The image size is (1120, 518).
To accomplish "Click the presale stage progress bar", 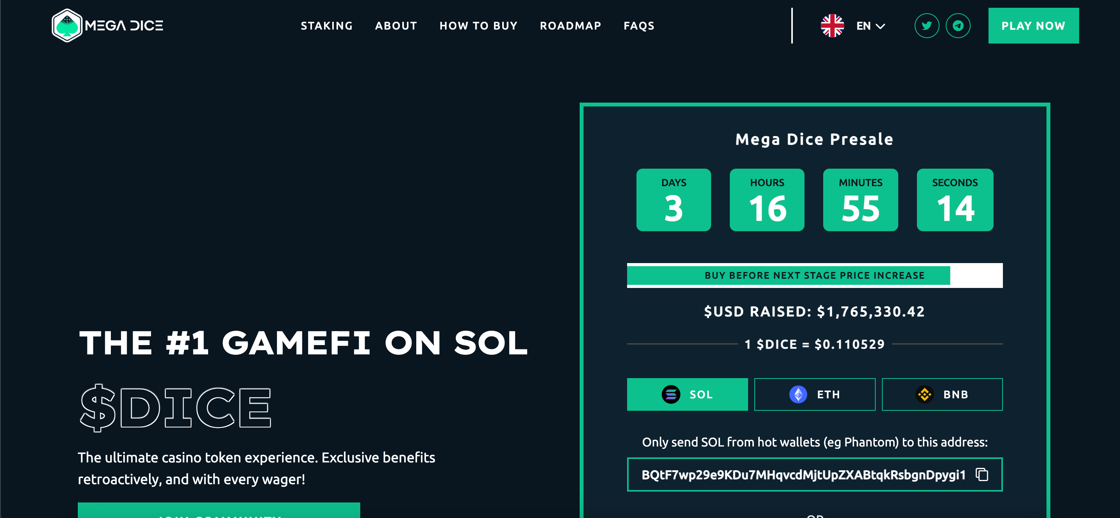I will tap(814, 275).
